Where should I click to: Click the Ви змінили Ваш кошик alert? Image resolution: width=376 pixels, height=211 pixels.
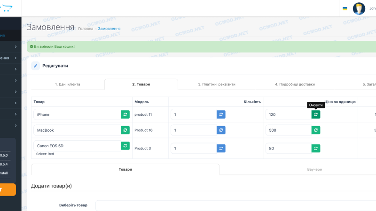click(x=202, y=46)
